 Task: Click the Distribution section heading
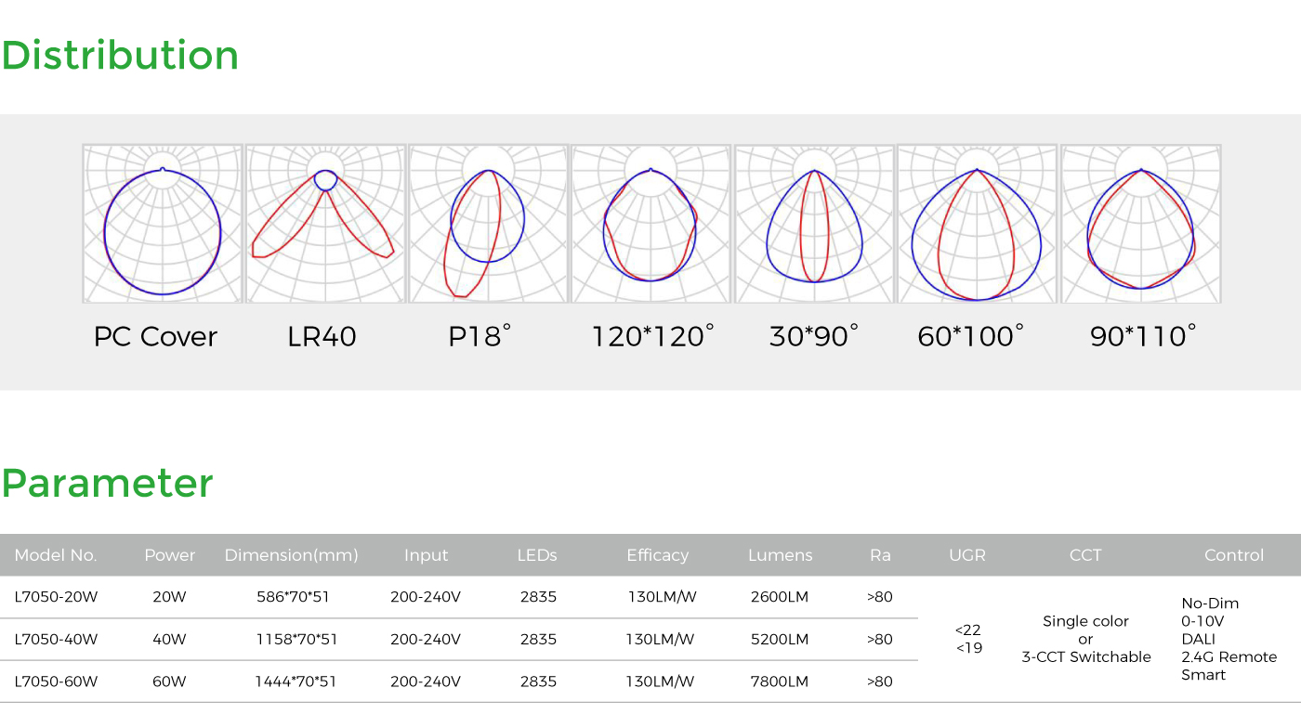120,56
